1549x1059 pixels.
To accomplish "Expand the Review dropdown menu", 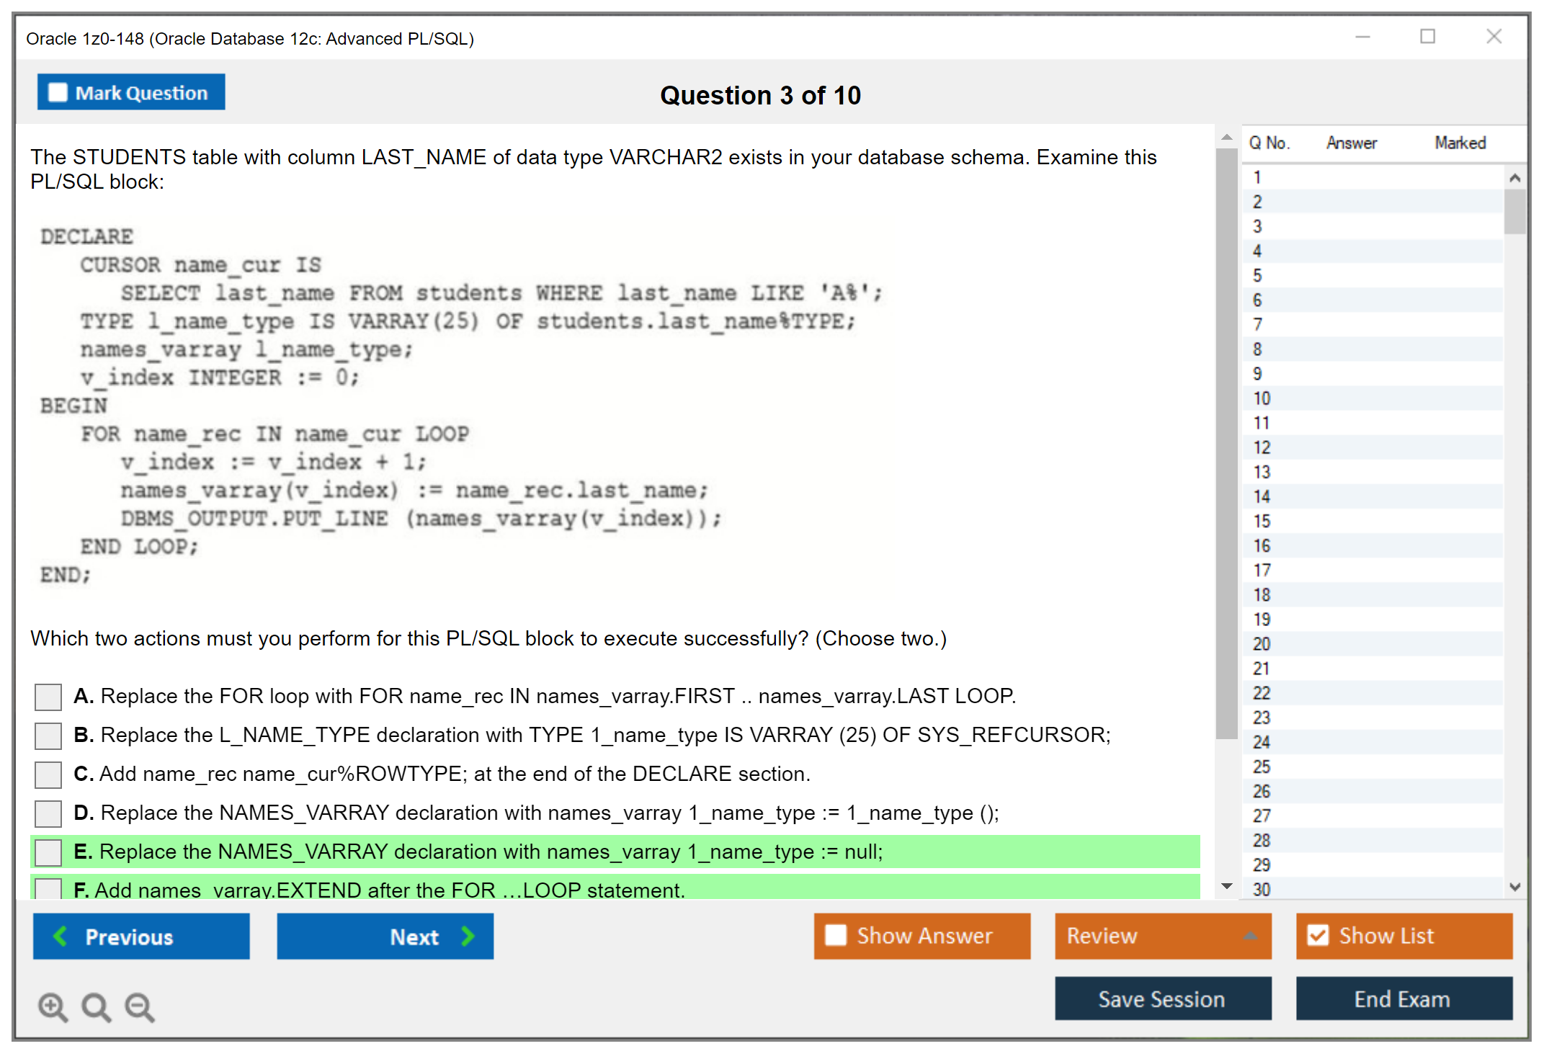I will [x=1162, y=936].
